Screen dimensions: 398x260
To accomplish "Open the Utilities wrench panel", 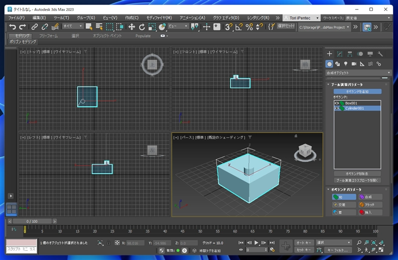I will point(380,54).
